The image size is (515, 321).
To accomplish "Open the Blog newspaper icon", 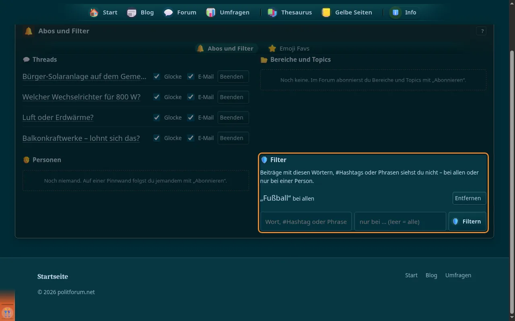I will [x=132, y=12].
